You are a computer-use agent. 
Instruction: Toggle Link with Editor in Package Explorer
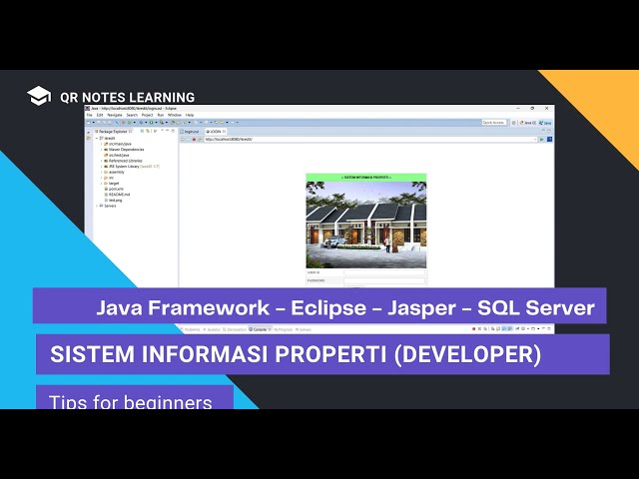click(x=148, y=131)
